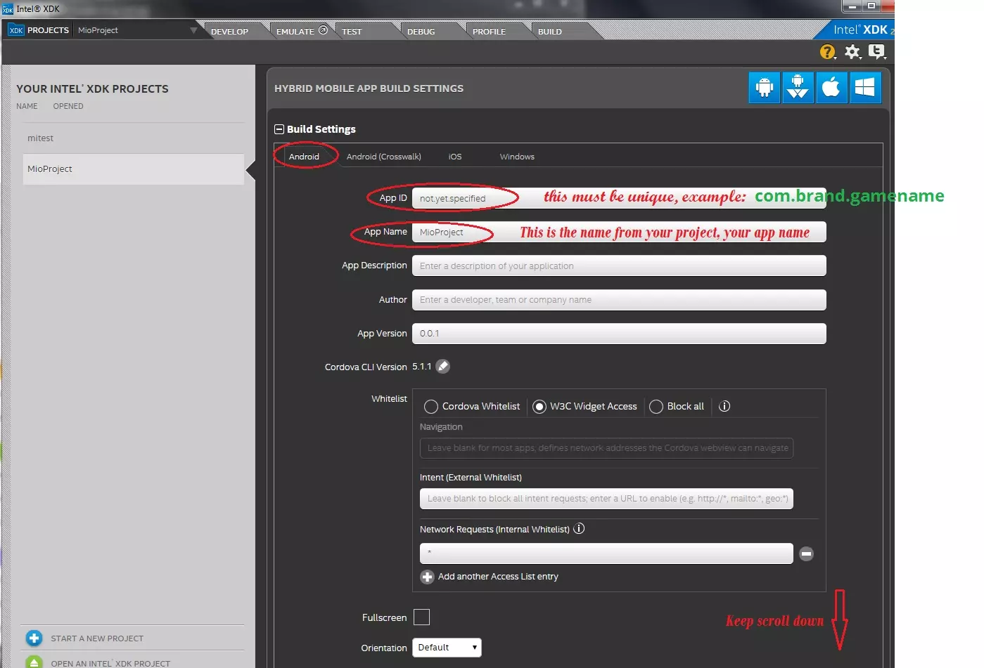
Task: Open the Android Crosswalk build platform icon
Action: point(798,88)
